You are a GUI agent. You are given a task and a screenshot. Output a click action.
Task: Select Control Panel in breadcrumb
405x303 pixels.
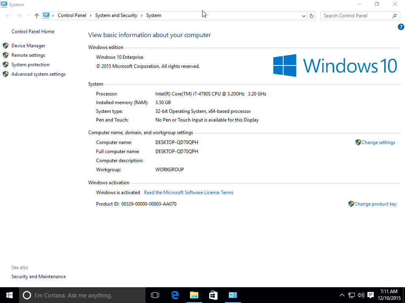[72, 15]
